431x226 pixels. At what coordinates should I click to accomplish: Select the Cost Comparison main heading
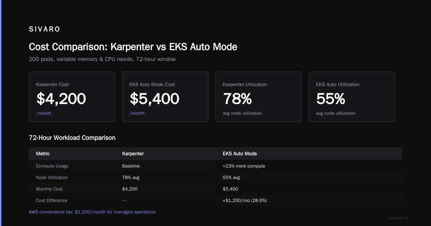(133, 47)
